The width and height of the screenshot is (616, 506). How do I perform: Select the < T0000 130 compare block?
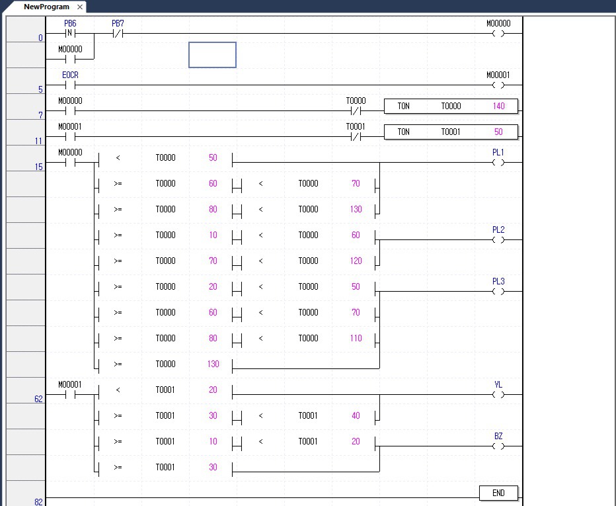pos(309,210)
